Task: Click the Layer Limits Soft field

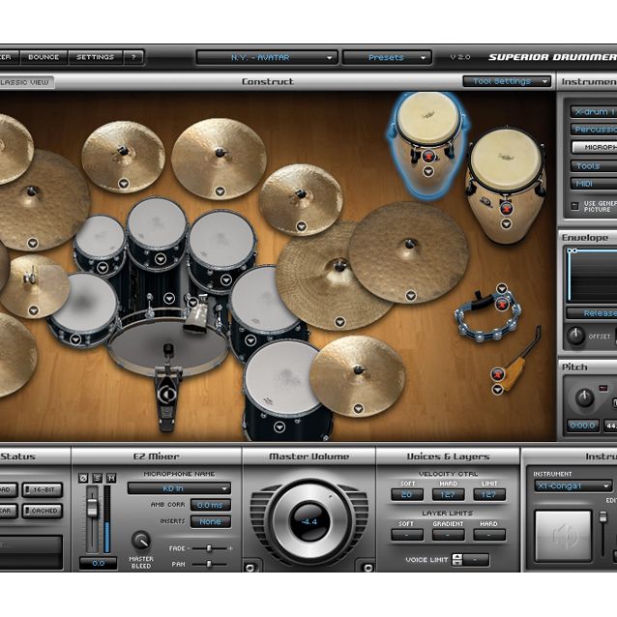Action: (407, 535)
